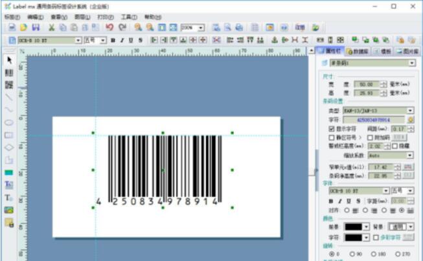
Task: Open the 背景 transparent dropdown
Action: (411, 227)
